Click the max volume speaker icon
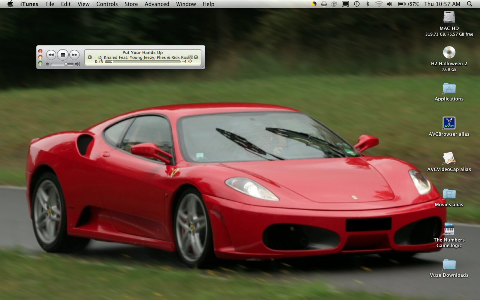The image size is (480, 300). click(78, 64)
